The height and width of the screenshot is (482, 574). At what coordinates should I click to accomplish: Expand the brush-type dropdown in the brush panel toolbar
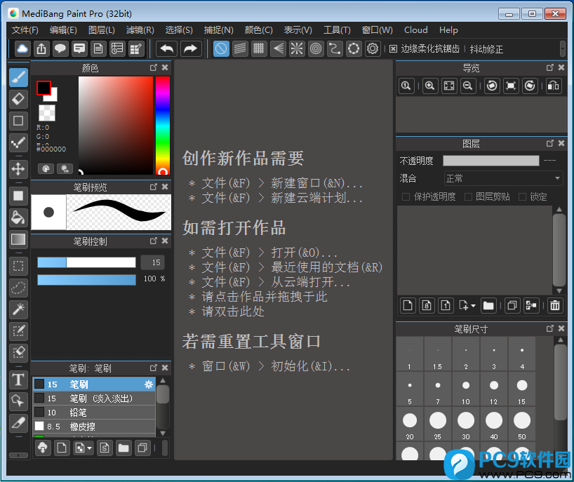[x=89, y=448]
